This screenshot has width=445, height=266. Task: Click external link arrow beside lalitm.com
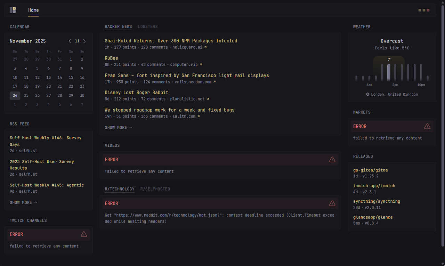[199, 116]
